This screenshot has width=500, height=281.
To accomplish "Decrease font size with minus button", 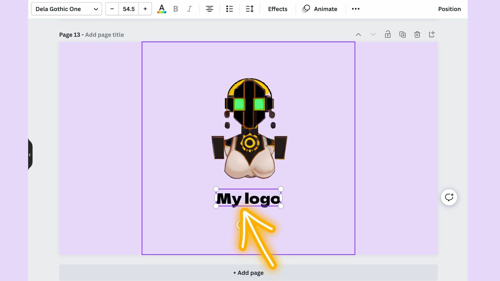I will pos(112,9).
